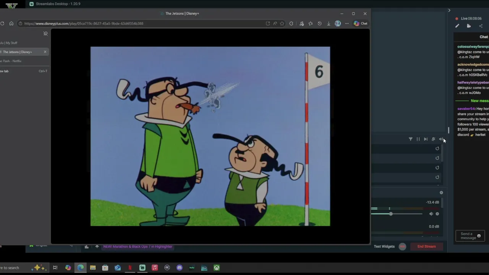Open Copilot Chat in browser
This screenshot has width=489, height=275.
pos(360,24)
